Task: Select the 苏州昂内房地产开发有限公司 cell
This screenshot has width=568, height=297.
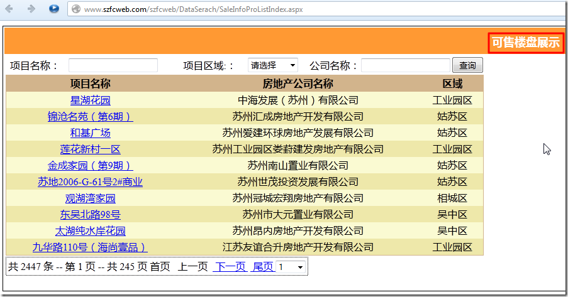Action: (298, 231)
